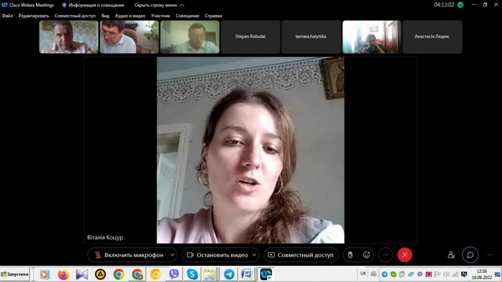This screenshot has width=502, height=282.
Task: Open the Файл menu
Action: (x=7, y=16)
